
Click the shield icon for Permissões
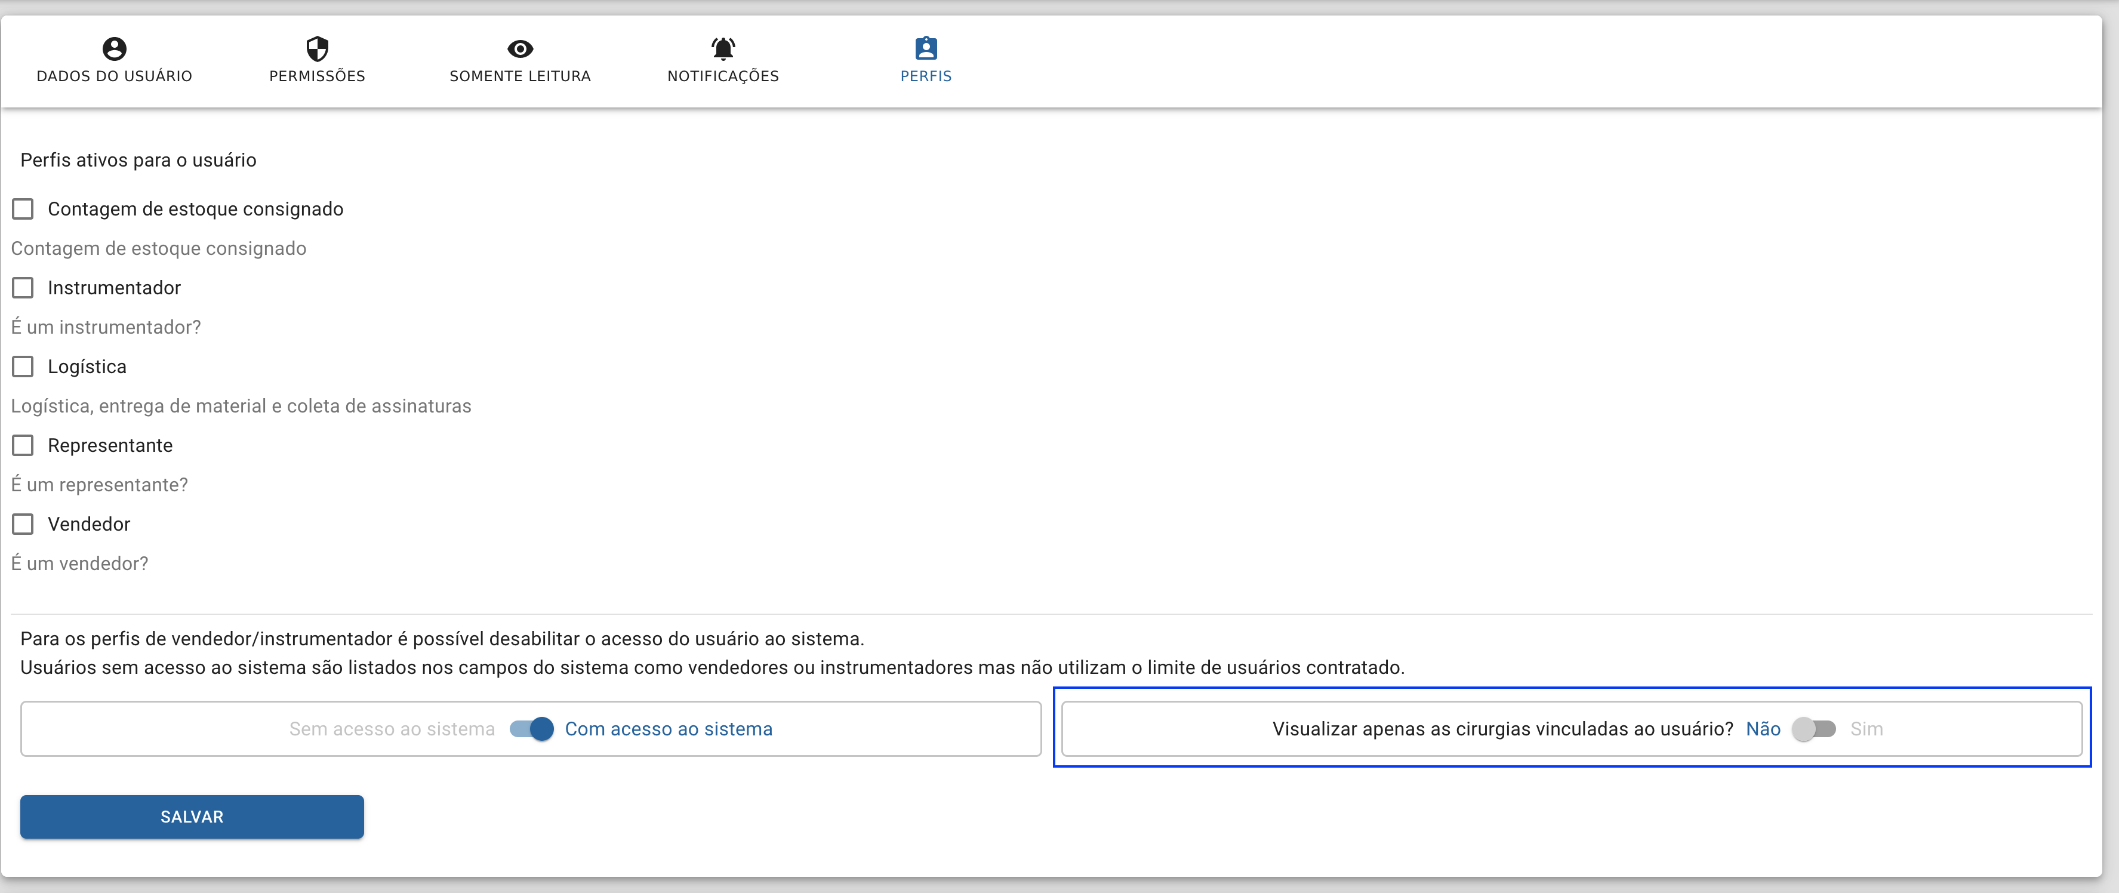[x=318, y=48]
